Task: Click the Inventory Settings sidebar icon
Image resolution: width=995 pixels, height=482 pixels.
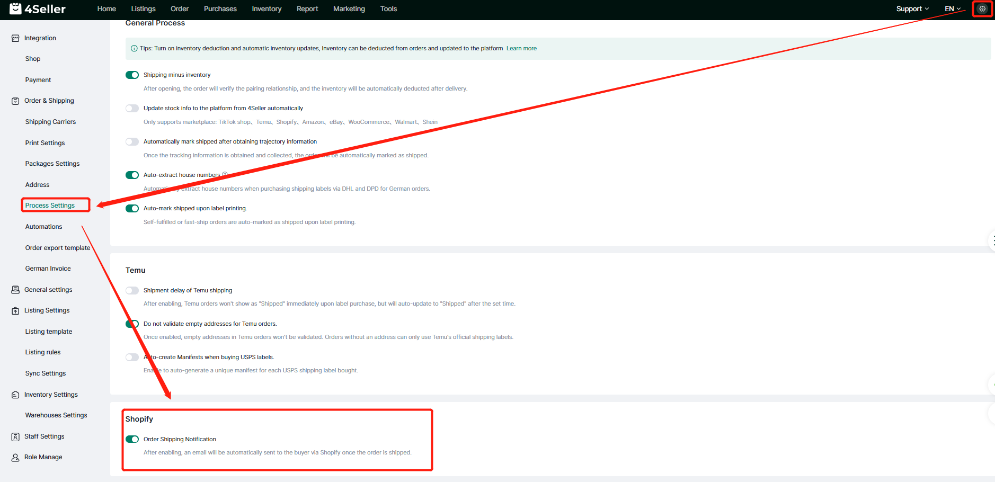Action: [x=15, y=395]
